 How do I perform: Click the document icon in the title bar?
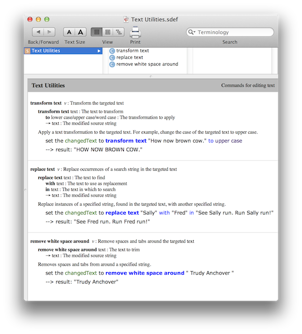tap(126, 20)
